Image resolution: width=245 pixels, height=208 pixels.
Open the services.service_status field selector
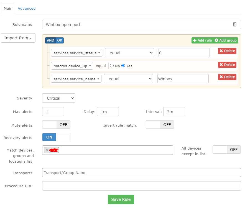(x=76, y=53)
